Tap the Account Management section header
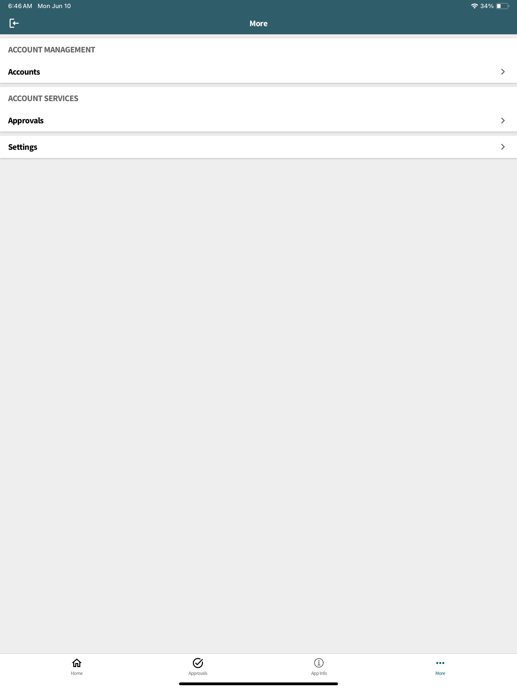 click(51, 50)
